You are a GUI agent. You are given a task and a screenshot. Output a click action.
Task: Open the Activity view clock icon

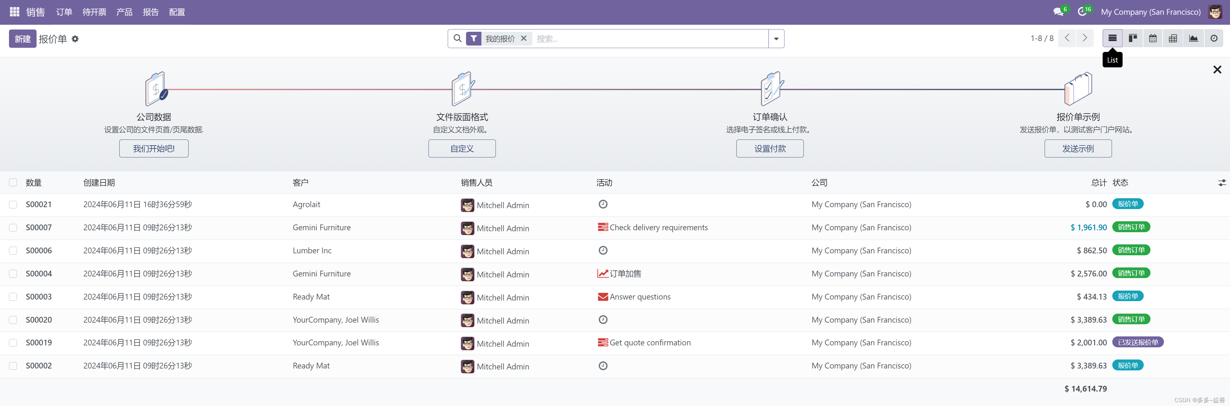[1213, 38]
